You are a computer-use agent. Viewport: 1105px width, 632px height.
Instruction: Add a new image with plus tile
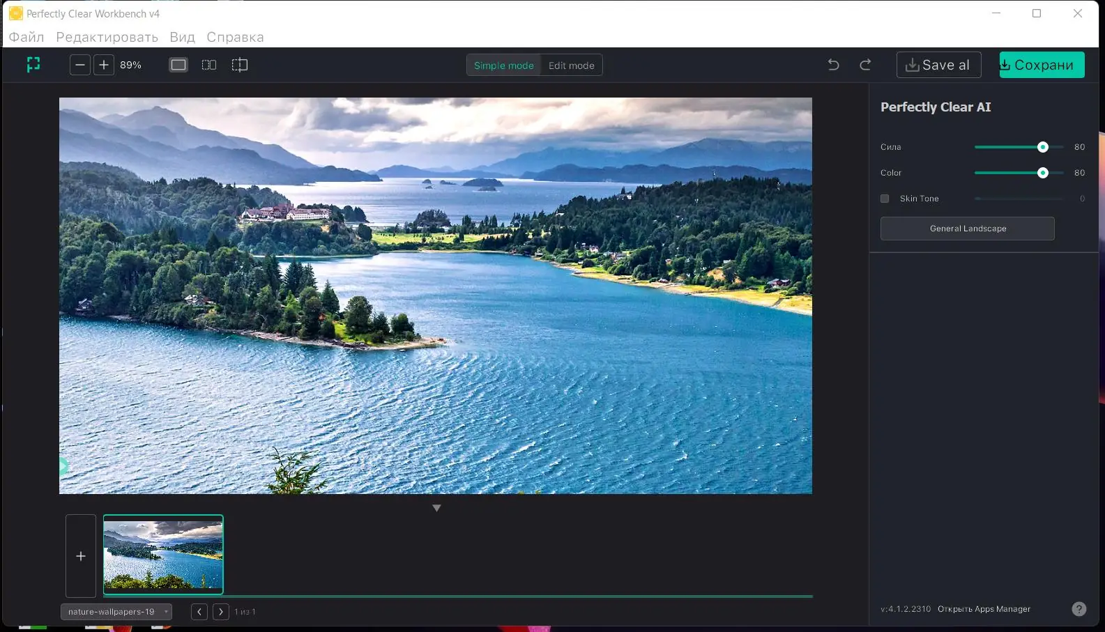81,556
